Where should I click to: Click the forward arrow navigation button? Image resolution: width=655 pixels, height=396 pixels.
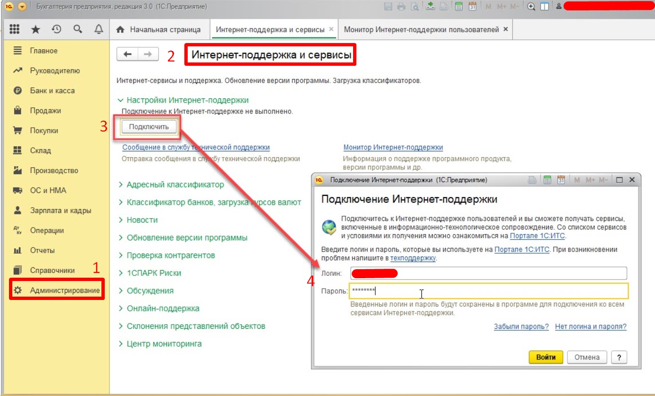148,54
